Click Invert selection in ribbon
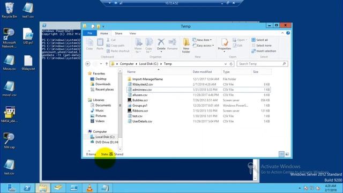The image size is (343, 193). pos(264,51)
